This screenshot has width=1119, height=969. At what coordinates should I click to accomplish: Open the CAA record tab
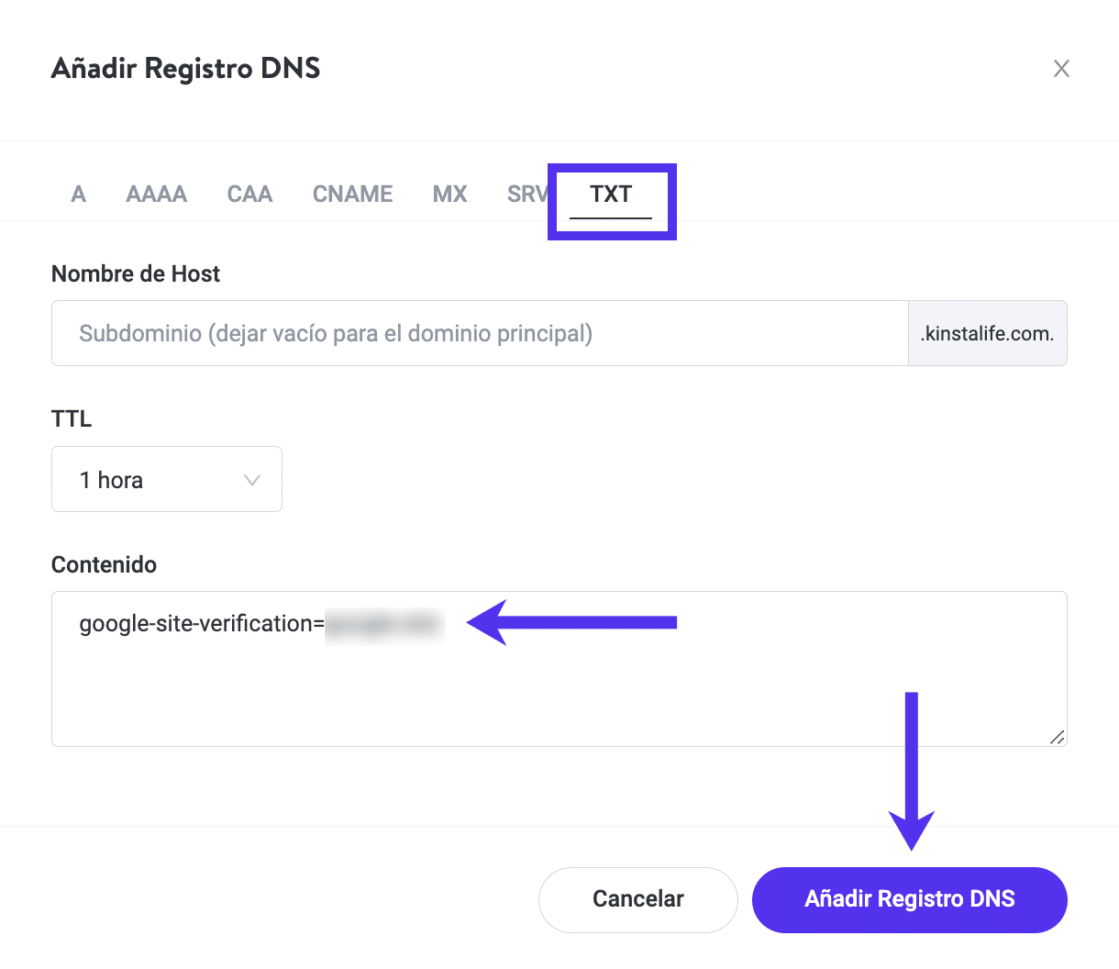tap(249, 195)
